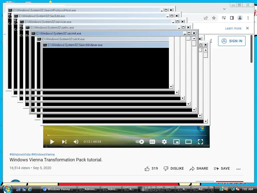Open system menu icon of secinit.exe window
This screenshot has width=257, height=193.
pyautogui.click(x=33, y=33)
